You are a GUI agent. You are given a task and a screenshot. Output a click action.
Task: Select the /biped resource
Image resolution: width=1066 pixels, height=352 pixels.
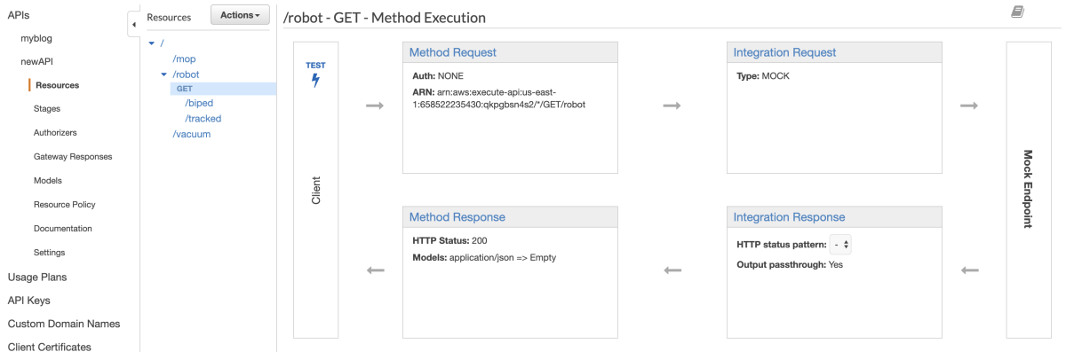click(199, 103)
